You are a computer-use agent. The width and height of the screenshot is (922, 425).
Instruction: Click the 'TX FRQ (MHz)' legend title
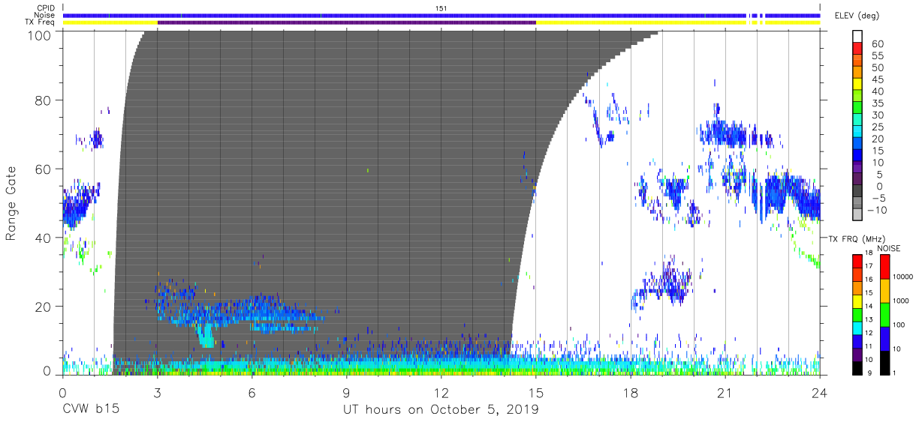856,238
